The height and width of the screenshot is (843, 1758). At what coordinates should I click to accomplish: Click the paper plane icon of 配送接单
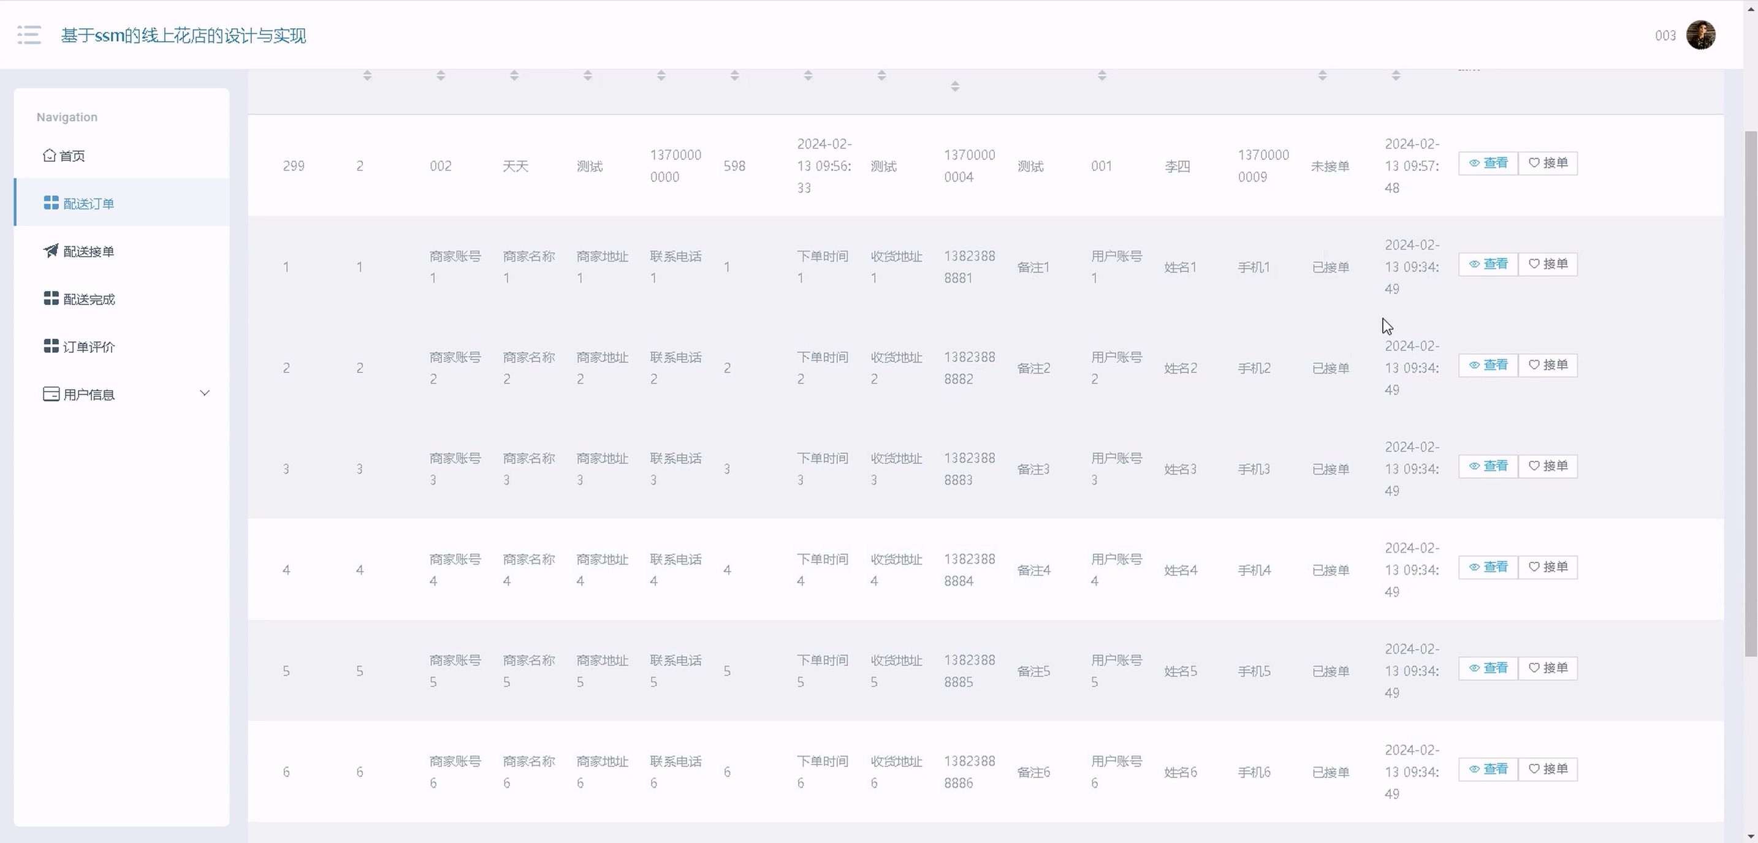point(50,251)
